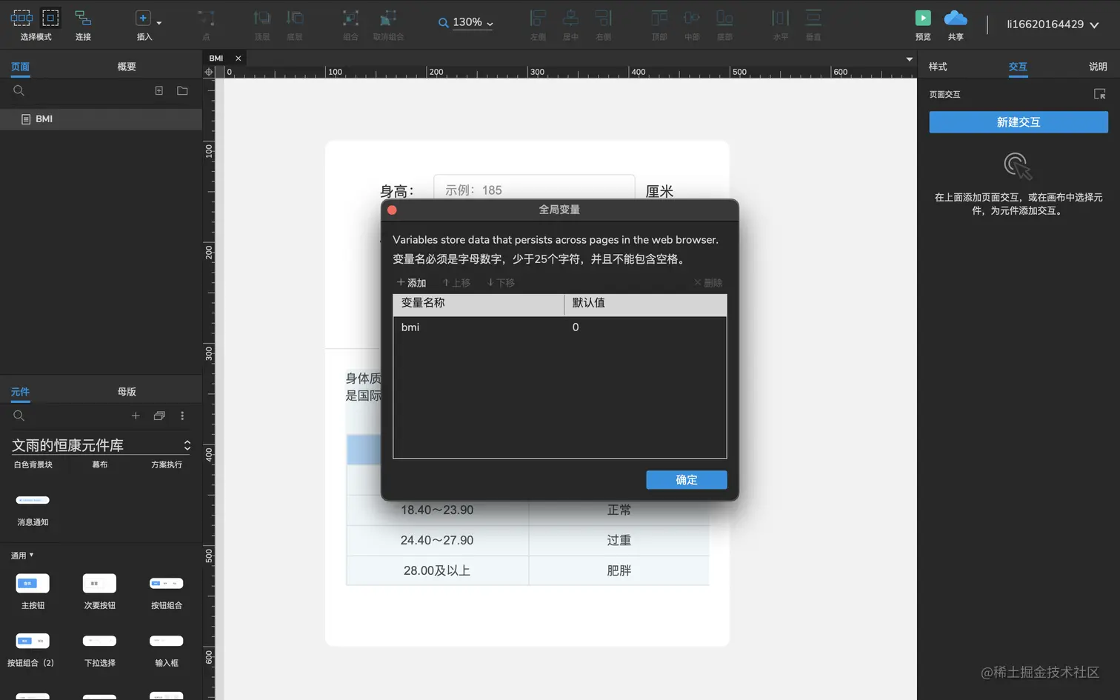Click the 默认值 column header

(x=645, y=304)
